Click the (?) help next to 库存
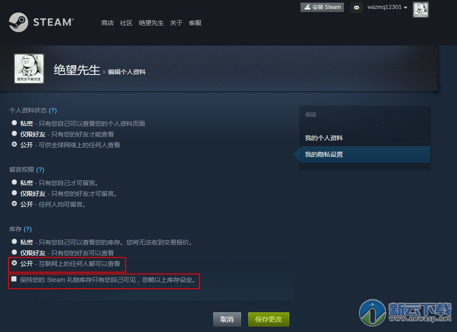457x332 pixels. coord(28,229)
